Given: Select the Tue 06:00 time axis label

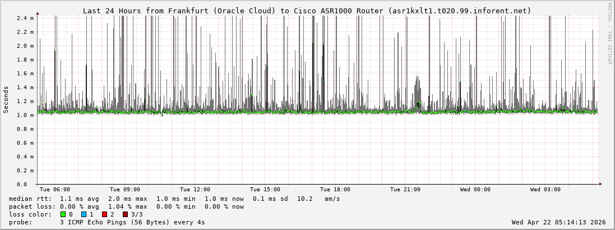Looking at the screenshot, I should [x=55, y=190].
